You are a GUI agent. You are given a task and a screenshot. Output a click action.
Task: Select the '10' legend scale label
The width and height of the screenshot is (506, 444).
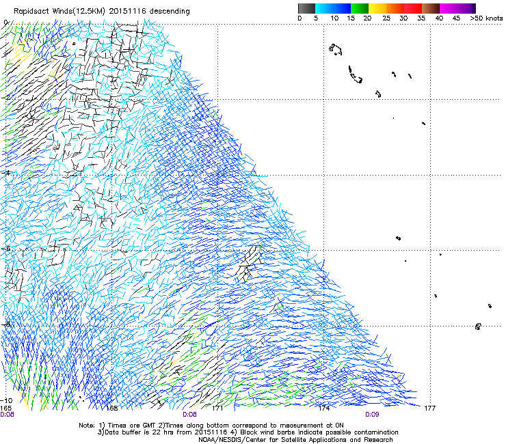pyautogui.click(x=334, y=18)
